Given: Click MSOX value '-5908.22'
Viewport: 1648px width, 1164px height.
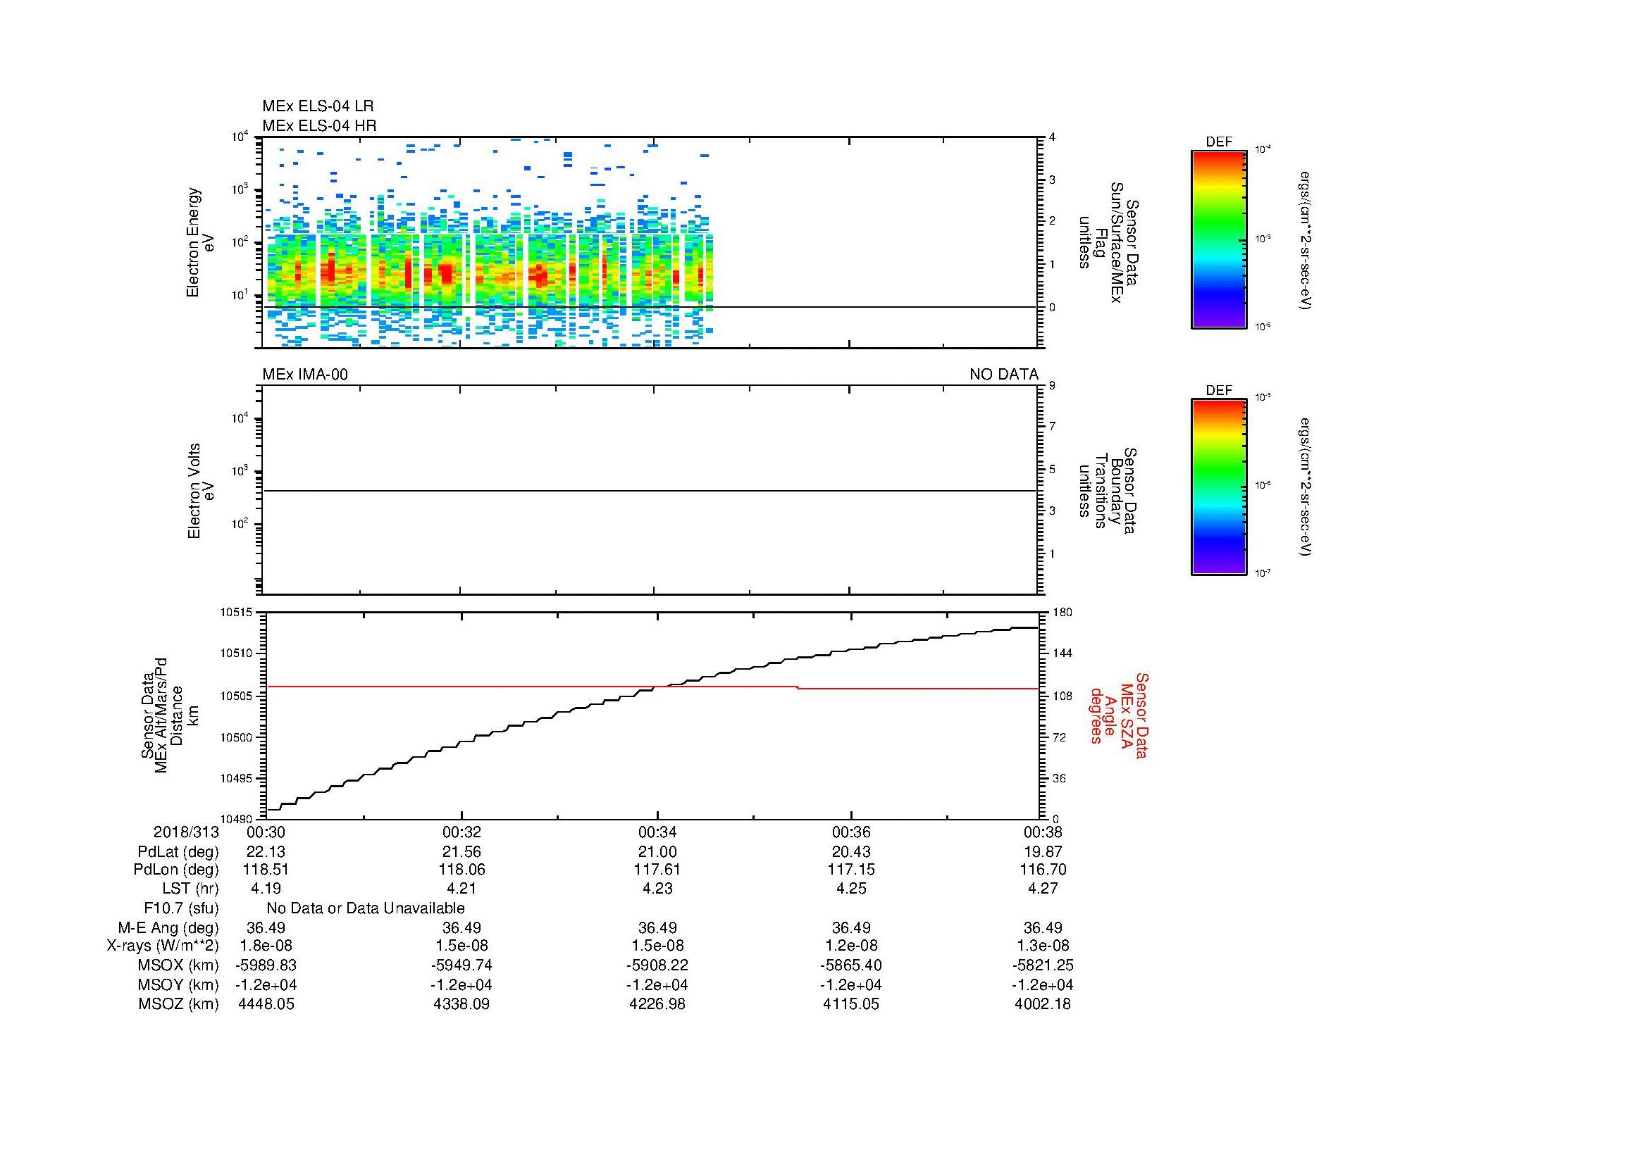Looking at the screenshot, I should (x=657, y=965).
